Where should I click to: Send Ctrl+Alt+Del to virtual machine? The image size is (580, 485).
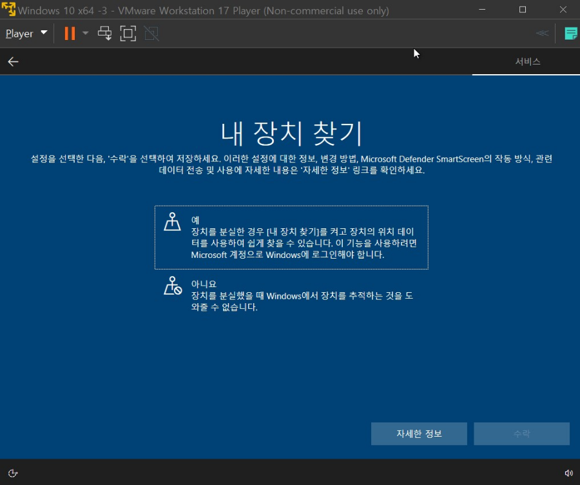point(104,34)
